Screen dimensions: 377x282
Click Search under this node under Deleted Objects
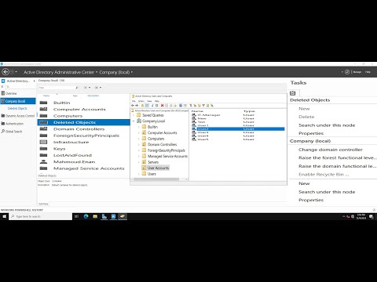click(327, 125)
